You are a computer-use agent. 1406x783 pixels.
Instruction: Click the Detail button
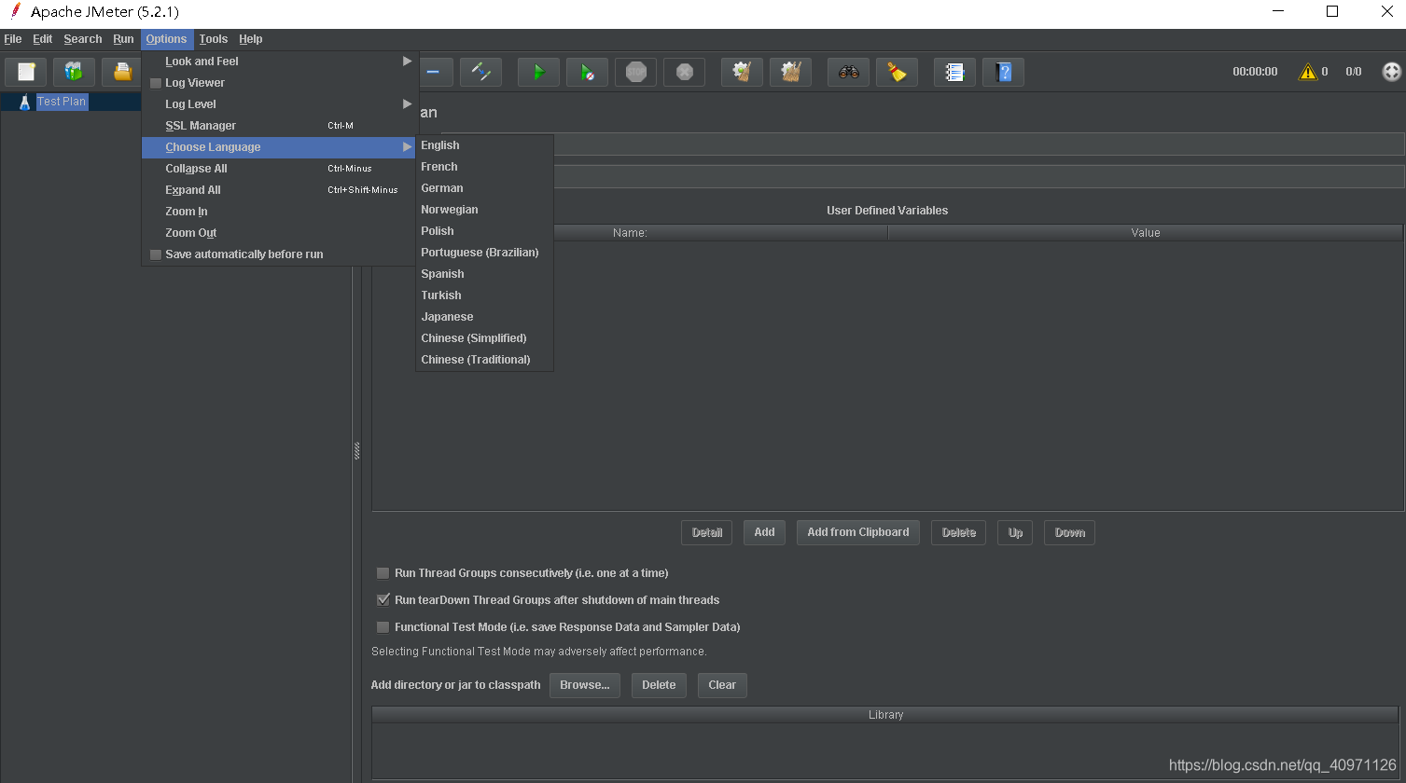(x=706, y=532)
